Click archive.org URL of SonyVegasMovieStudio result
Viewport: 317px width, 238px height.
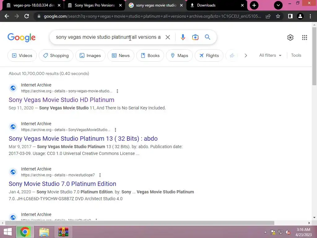[x=66, y=130]
